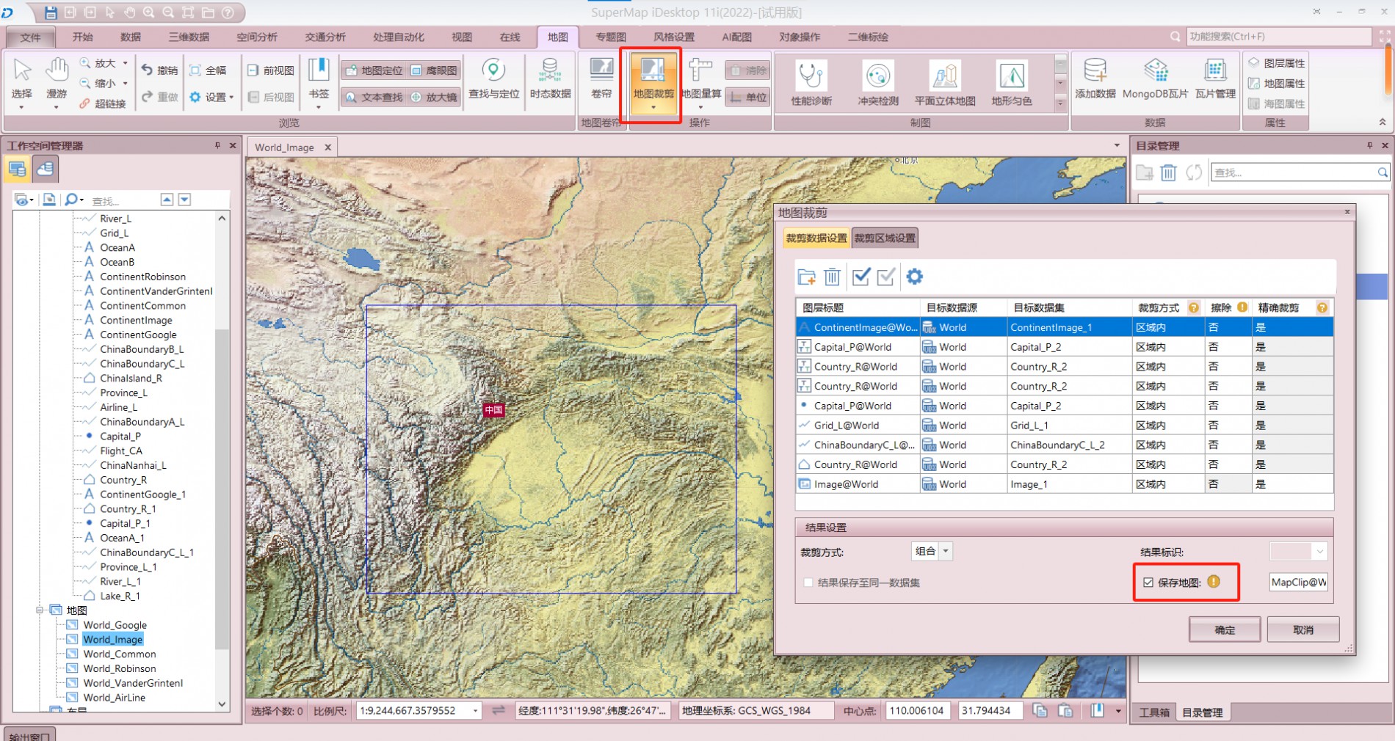Open 地图属性 panel button
This screenshot has width=1395, height=741.
tap(1277, 84)
